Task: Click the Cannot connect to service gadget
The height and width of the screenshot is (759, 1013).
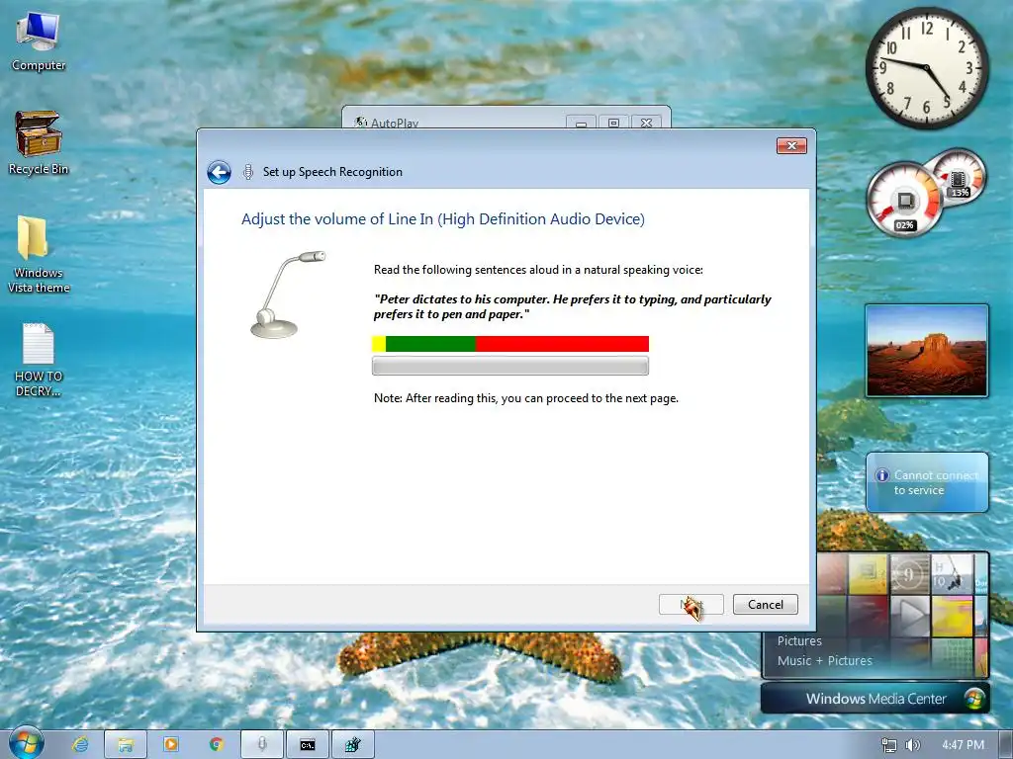Action: [x=927, y=482]
